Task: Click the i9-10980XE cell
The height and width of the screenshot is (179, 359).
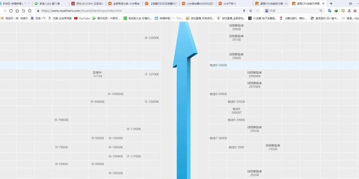Action: pos(116,94)
